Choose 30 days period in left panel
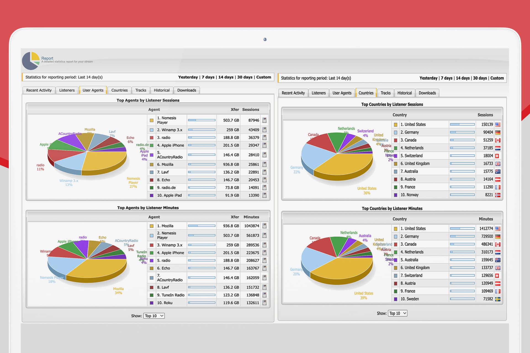 (x=245, y=77)
